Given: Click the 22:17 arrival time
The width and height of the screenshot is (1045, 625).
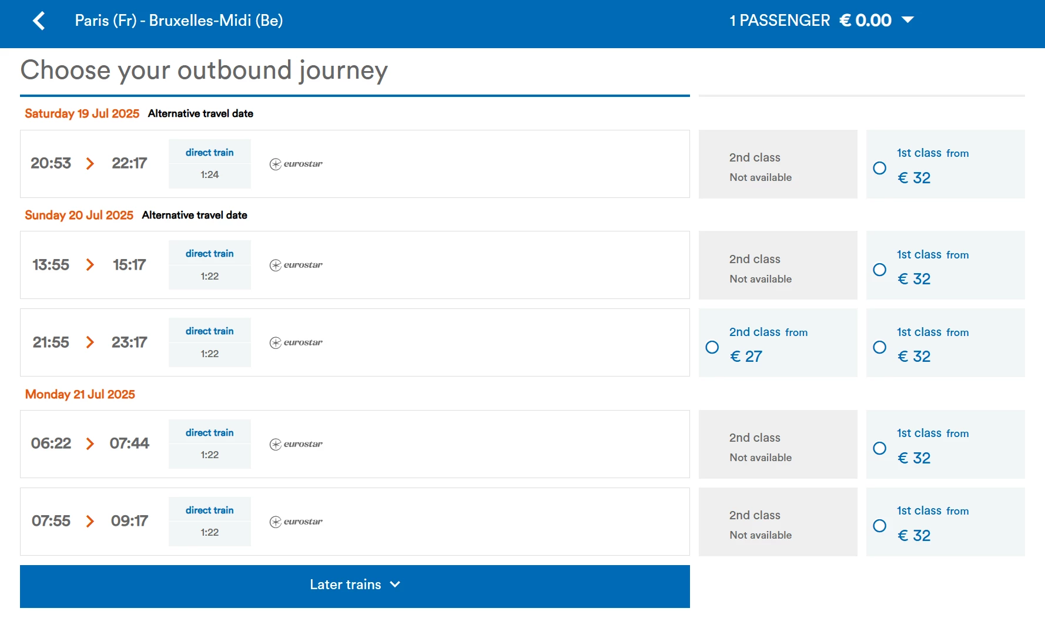Looking at the screenshot, I should click(129, 163).
